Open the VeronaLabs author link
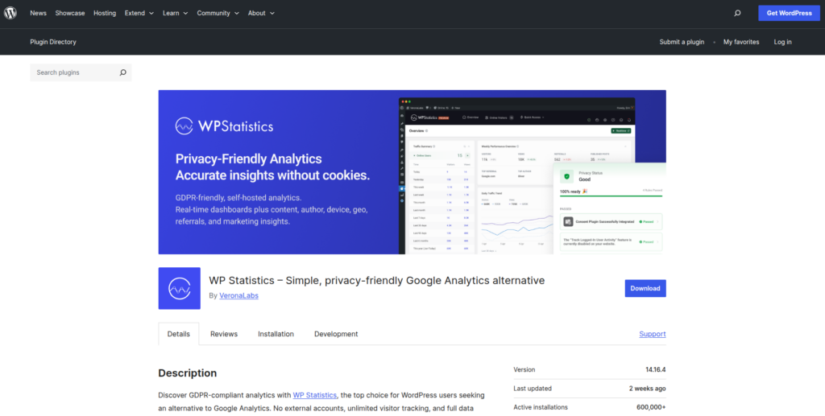 [238, 296]
